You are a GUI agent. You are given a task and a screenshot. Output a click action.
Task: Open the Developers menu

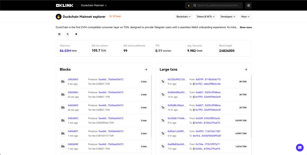point(228,17)
